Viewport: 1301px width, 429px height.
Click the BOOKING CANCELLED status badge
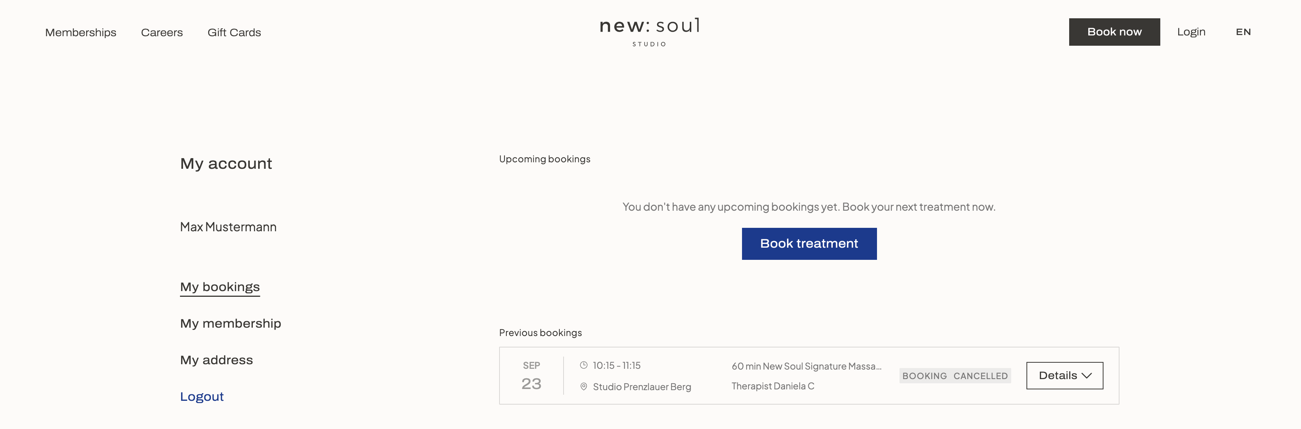click(954, 376)
